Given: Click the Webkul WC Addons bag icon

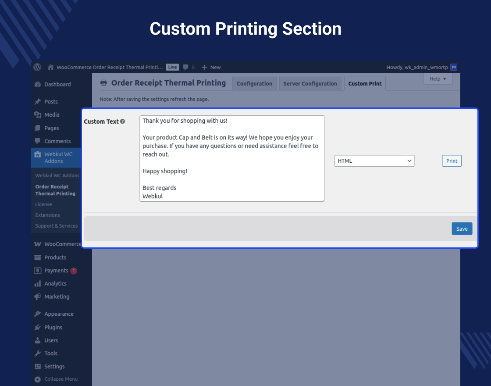Looking at the screenshot, I should tap(38, 154).
